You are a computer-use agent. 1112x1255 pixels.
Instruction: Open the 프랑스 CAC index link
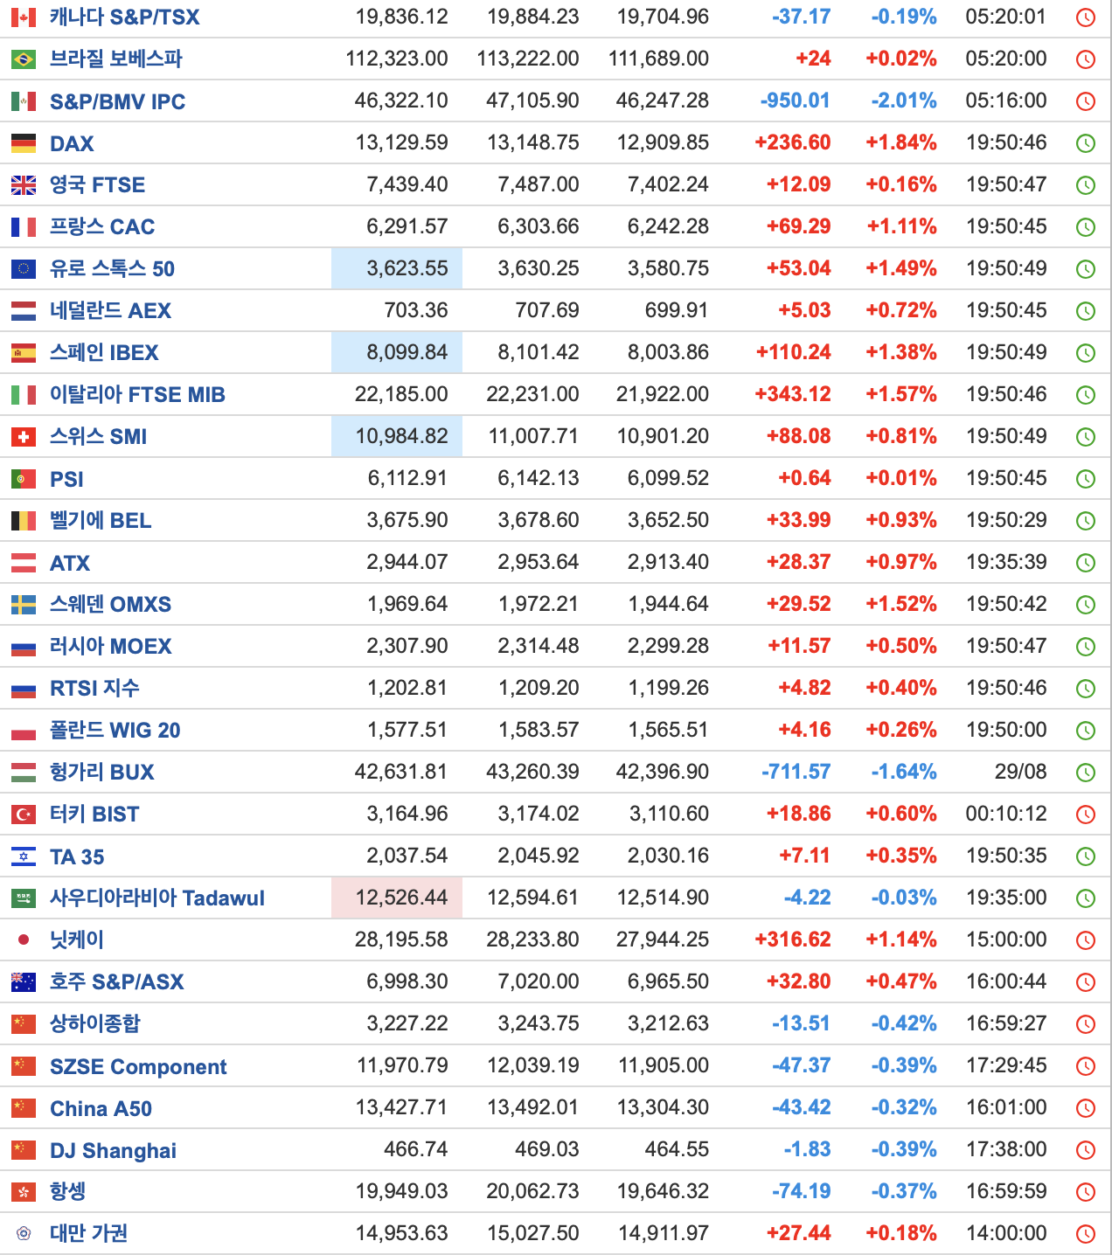[x=102, y=226]
